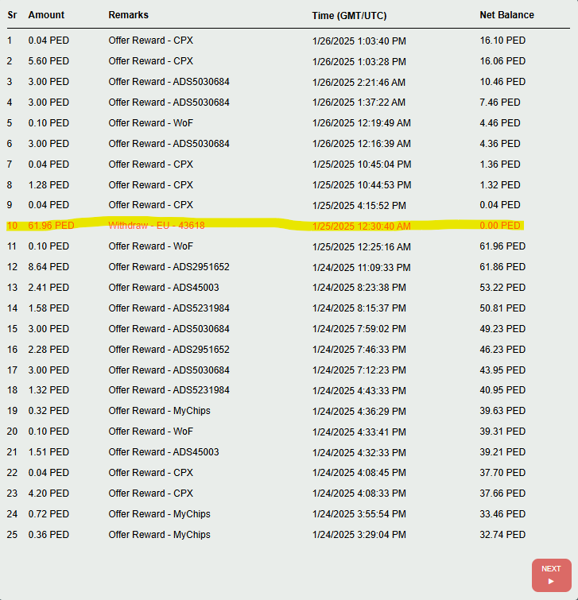Click the time 1/25/2025 12:30:40 AM
This screenshot has height=600, width=578.
coord(361,226)
